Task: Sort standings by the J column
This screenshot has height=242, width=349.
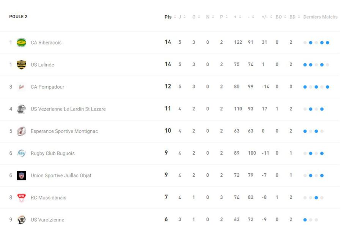Action: tap(182, 17)
